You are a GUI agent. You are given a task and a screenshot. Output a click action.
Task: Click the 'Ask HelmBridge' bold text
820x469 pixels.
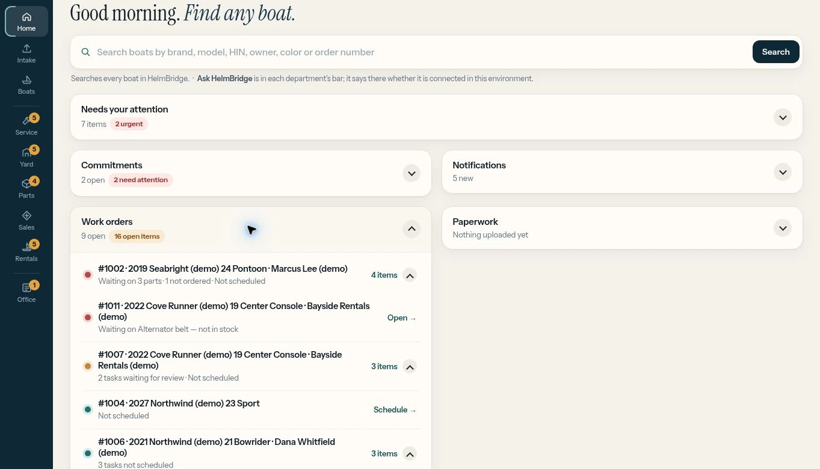(224, 78)
